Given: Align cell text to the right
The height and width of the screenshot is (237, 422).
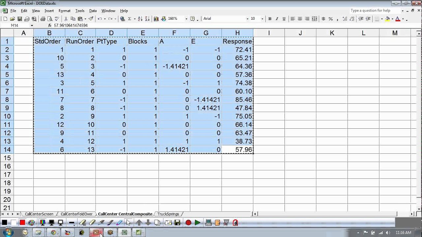Looking at the screenshot, I should pos(307,19).
